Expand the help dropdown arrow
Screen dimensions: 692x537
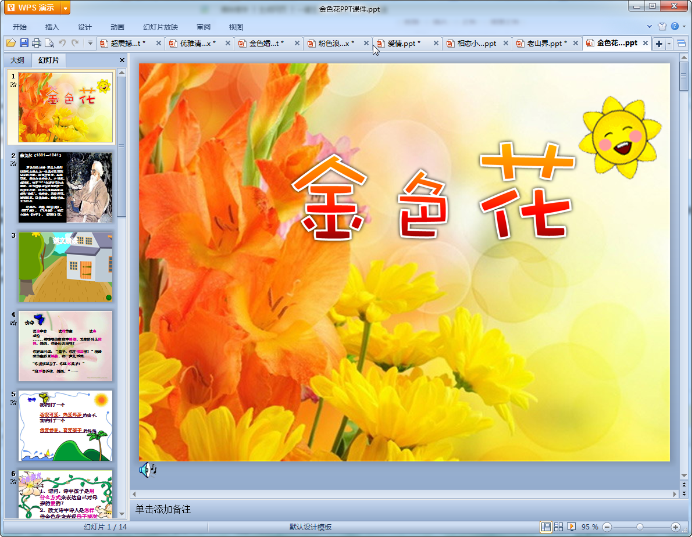(x=684, y=27)
